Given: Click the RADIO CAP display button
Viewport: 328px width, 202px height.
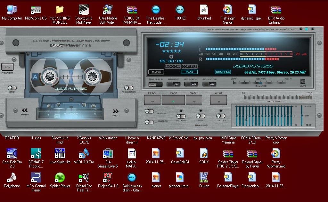Looking at the screenshot, I should coord(172,66).
